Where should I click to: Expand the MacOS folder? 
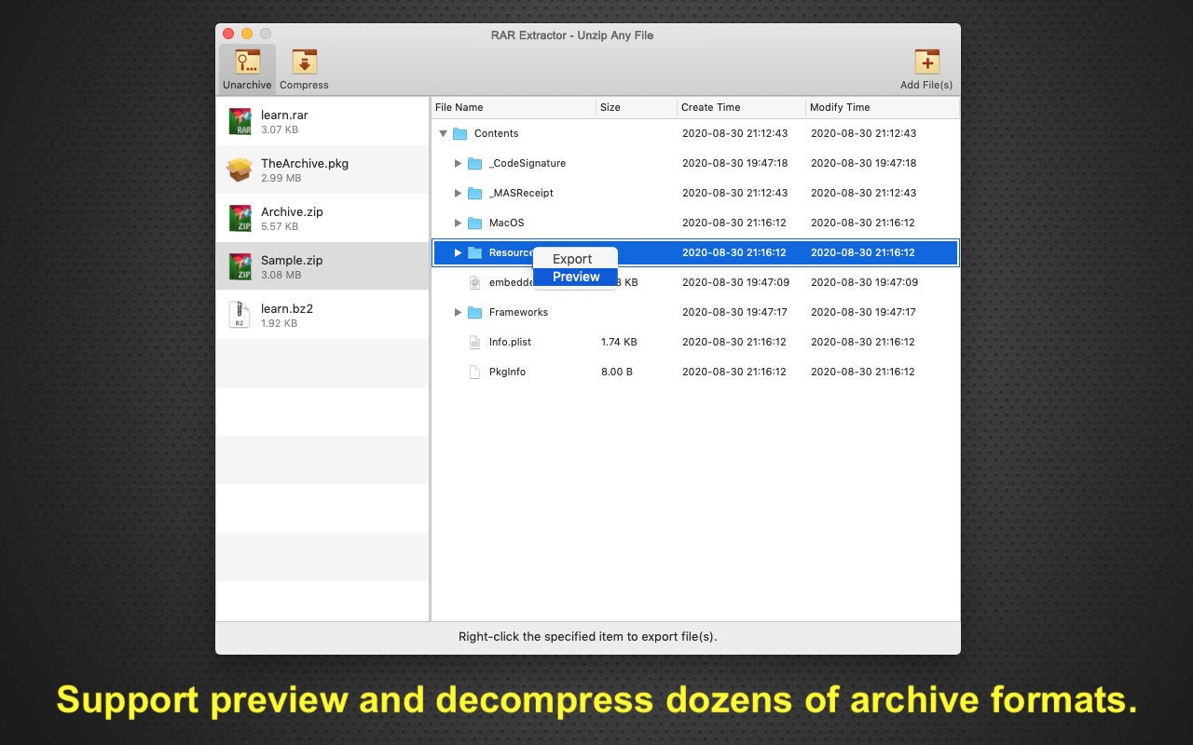pyautogui.click(x=458, y=223)
